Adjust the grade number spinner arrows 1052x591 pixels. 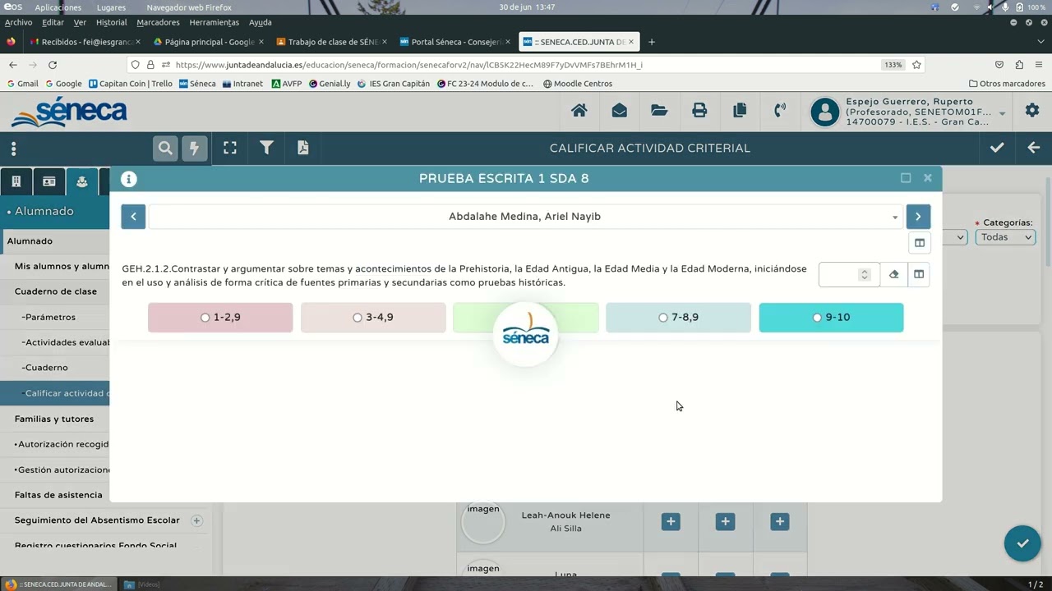864,275
